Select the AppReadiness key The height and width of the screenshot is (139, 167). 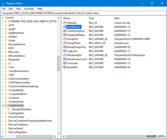[x=16, y=33]
